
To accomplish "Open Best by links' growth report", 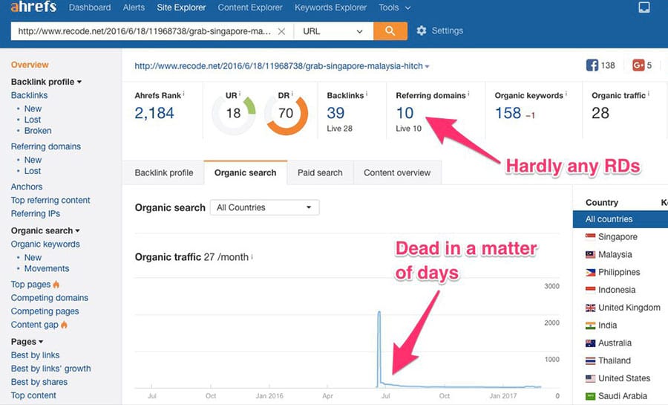I will pyautogui.click(x=50, y=369).
